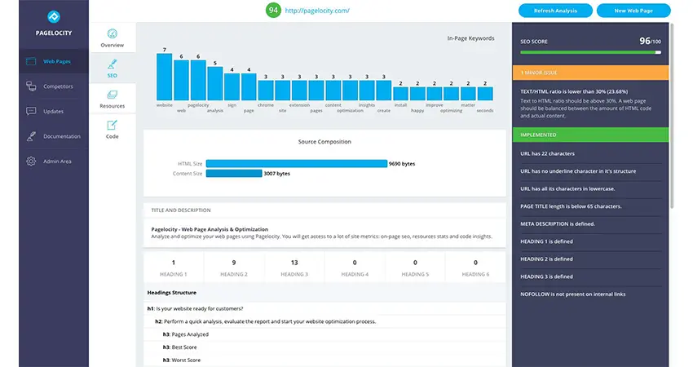Select the SEO tab label
Viewport: 693px width, 367px height.
113,76
